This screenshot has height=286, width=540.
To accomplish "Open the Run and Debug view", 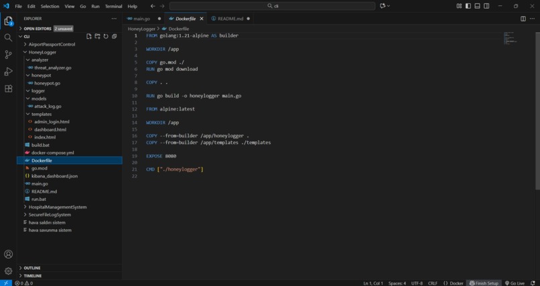I will [x=8, y=72].
